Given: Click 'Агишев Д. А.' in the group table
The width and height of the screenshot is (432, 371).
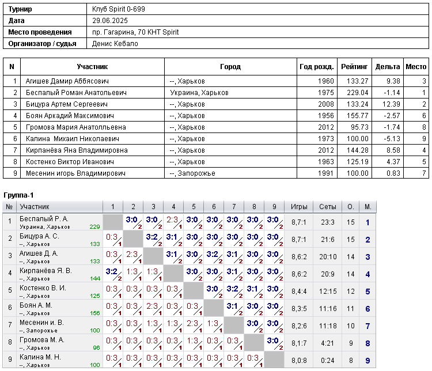Looking at the screenshot, I should click(39, 253).
